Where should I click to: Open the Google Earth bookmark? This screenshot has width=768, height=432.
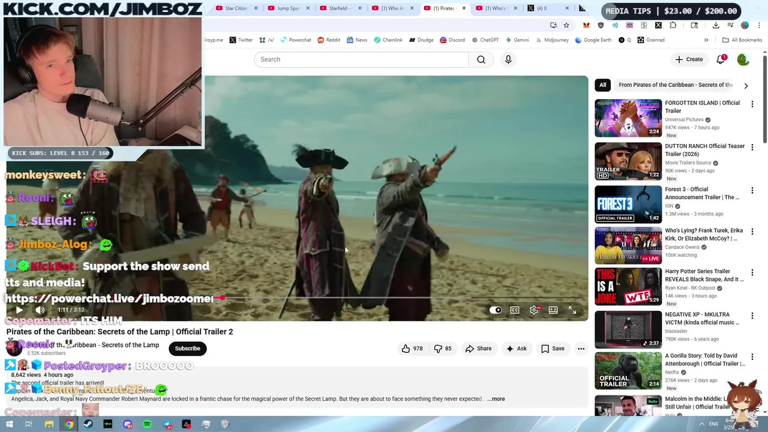593,40
